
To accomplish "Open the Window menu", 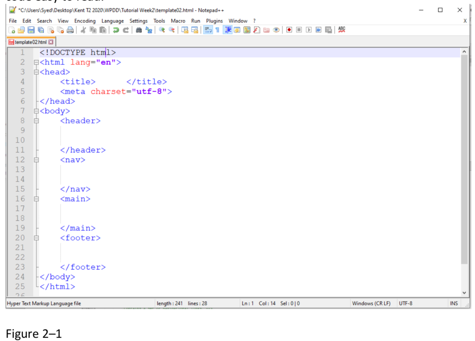I will 238,21.
